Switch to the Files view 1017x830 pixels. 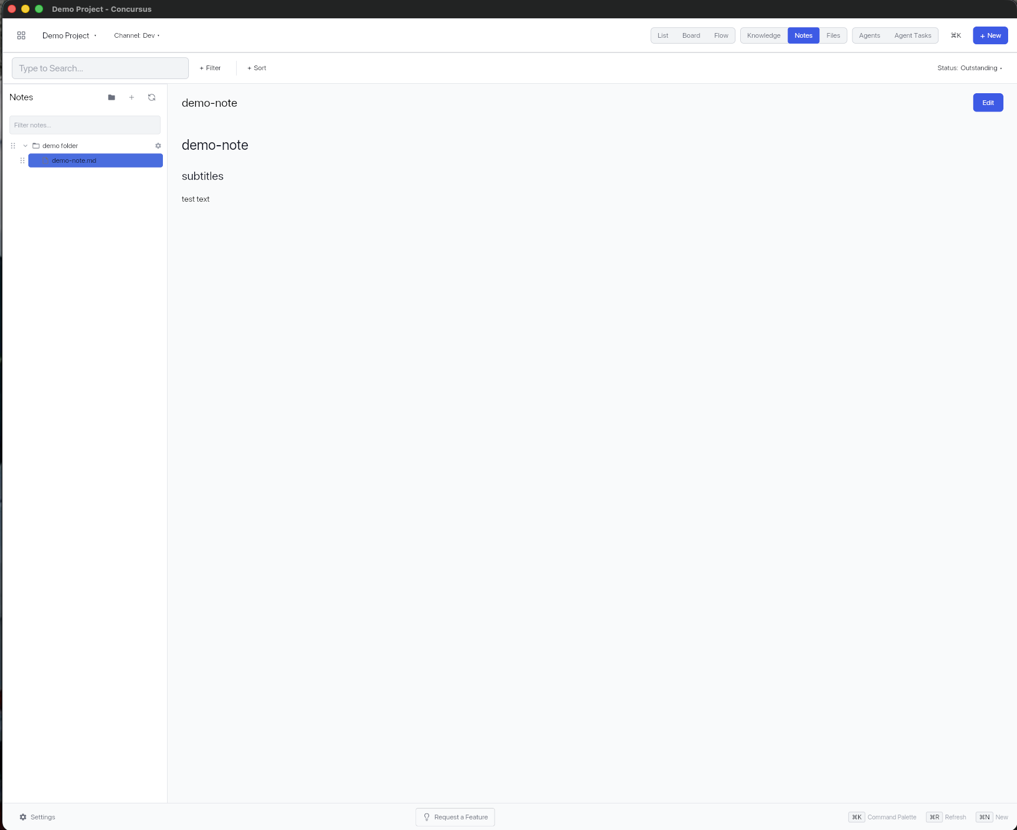[833, 35]
